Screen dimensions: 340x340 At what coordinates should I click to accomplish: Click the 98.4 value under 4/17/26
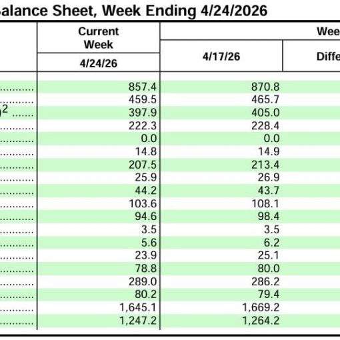pyautogui.click(x=269, y=216)
